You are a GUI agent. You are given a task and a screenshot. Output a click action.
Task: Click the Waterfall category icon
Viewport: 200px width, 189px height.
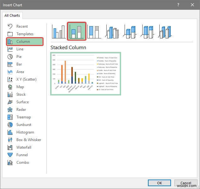pyautogui.click(x=10, y=147)
